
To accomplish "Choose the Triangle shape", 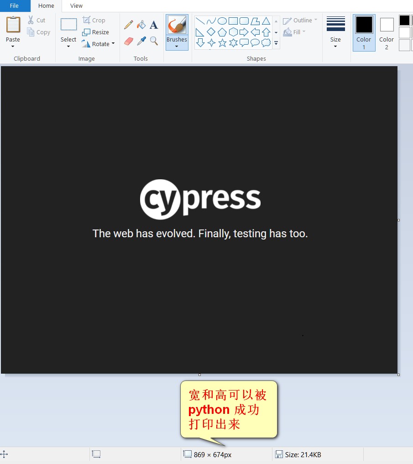I will click(x=266, y=21).
